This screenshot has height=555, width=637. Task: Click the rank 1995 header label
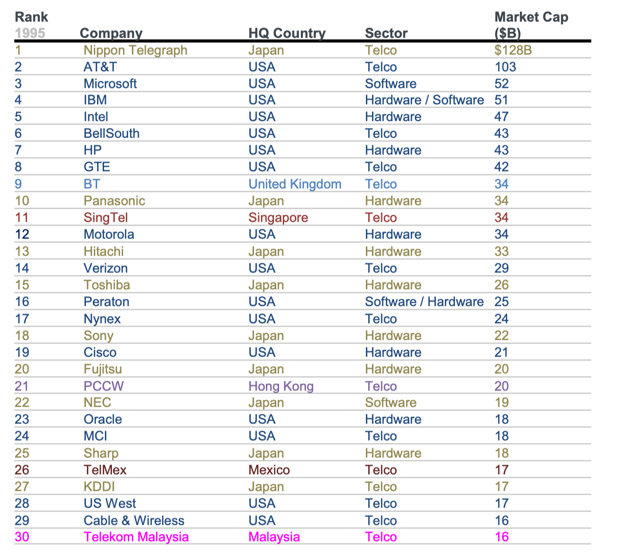click(30, 33)
